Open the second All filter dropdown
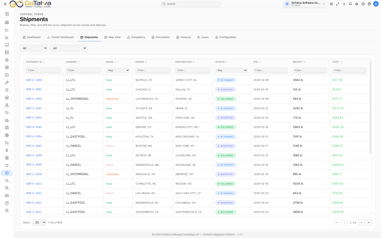The width and height of the screenshot is (381, 238). tap(69, 48)
